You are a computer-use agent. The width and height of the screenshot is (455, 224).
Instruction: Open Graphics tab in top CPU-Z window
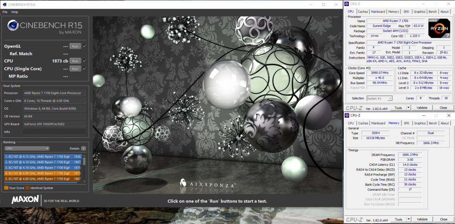pyautogui.click(x=420, y=12)
